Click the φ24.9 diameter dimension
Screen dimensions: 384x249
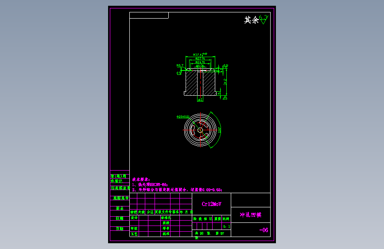point(200,62)
